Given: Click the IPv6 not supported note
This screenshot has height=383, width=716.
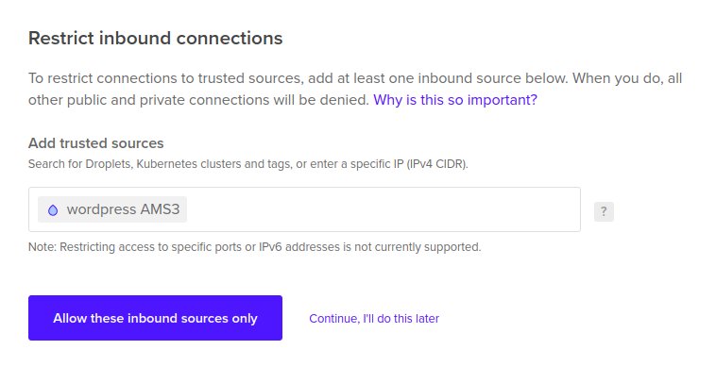Looking at the screenshot, I should 254,247.
